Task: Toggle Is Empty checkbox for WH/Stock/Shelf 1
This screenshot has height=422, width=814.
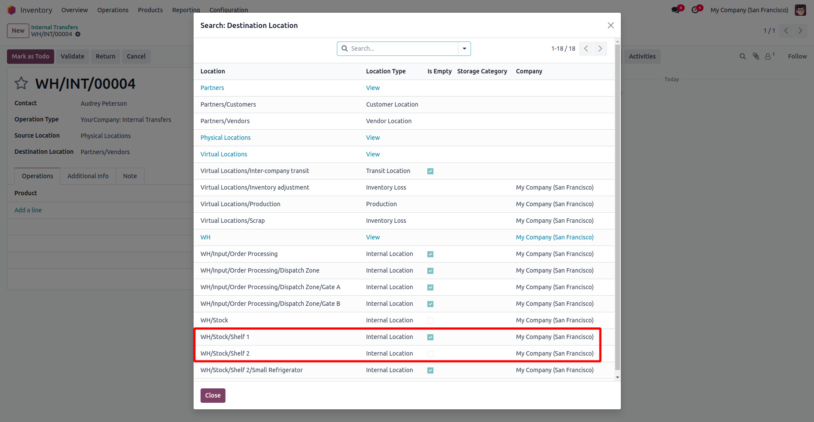Action: [x=430, y=337]
